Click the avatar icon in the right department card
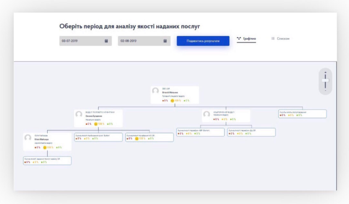Viewport: 349px width, 204px height. tap(207, 114)
